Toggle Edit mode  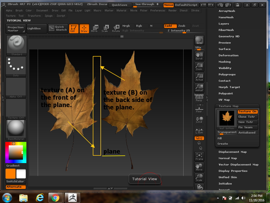click(x=74, y=29)
